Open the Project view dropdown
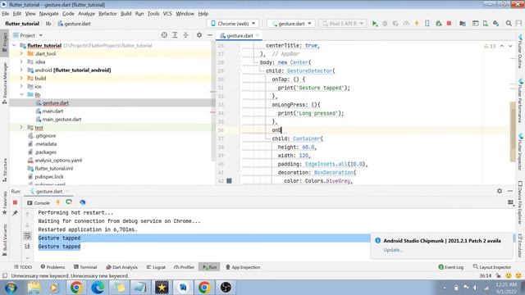Image resolution: width=525 pixels, height=295 pixels. pyautogui.click(x=28, y=35)
